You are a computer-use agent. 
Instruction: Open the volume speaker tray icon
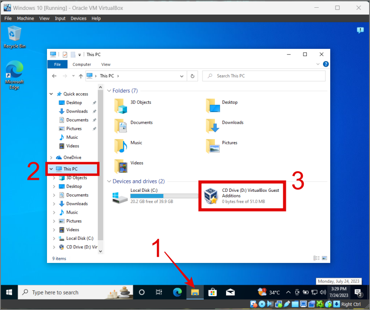(323, 292)
